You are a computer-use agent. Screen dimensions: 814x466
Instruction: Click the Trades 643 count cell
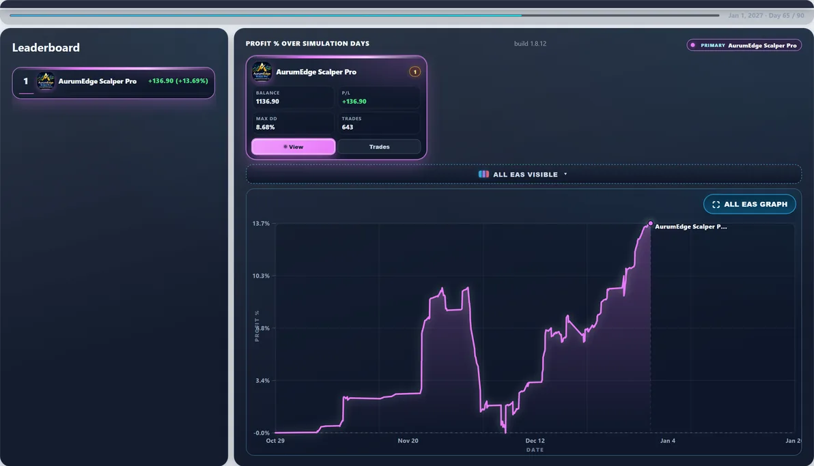pos(379,123)
